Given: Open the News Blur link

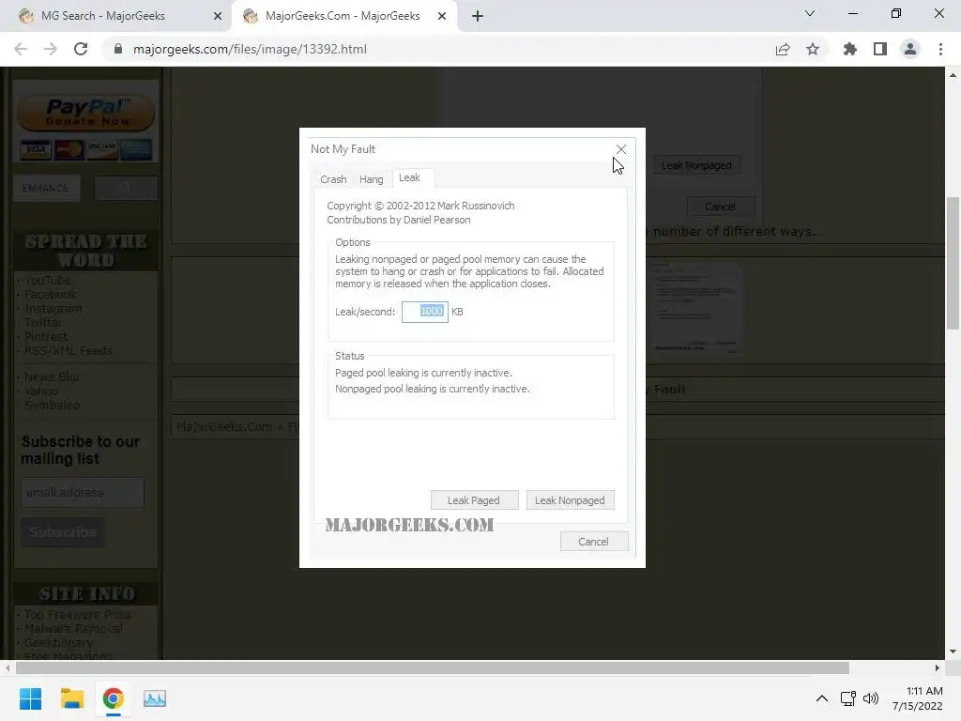Looking at the screenshot, I should tap(53, 377).
